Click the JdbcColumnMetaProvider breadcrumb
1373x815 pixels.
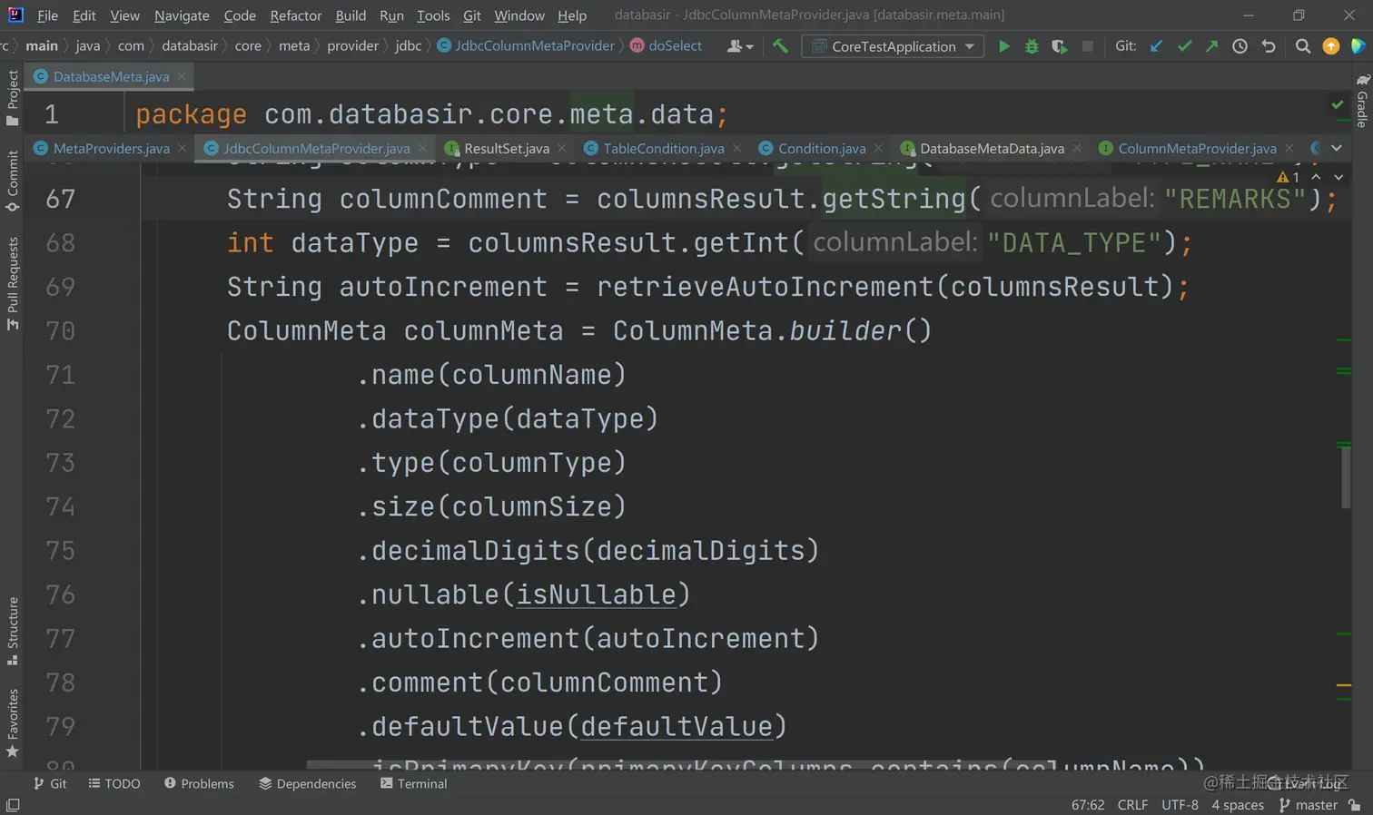click(526, 45)
